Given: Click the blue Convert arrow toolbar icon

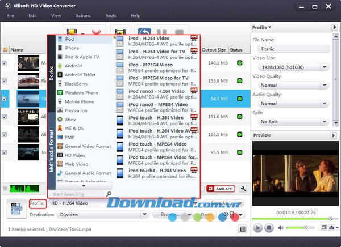Looking at the screenshot, I should [144, 32].
